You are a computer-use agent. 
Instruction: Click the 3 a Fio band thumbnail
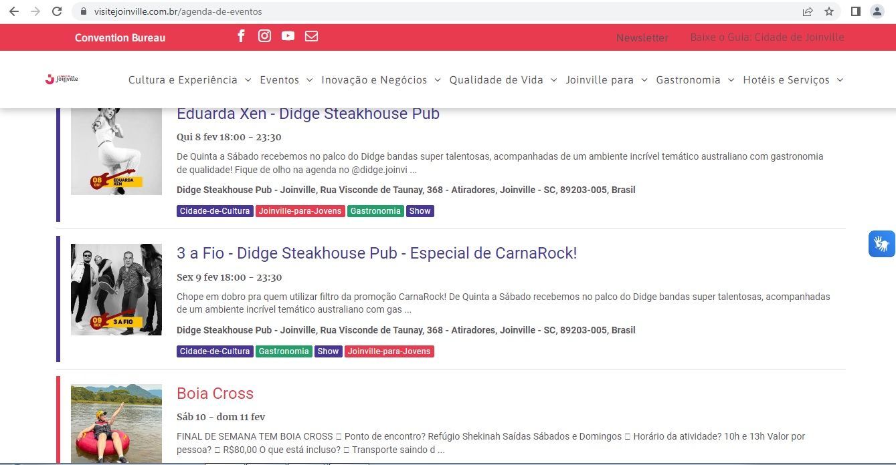tap(116, 289)
